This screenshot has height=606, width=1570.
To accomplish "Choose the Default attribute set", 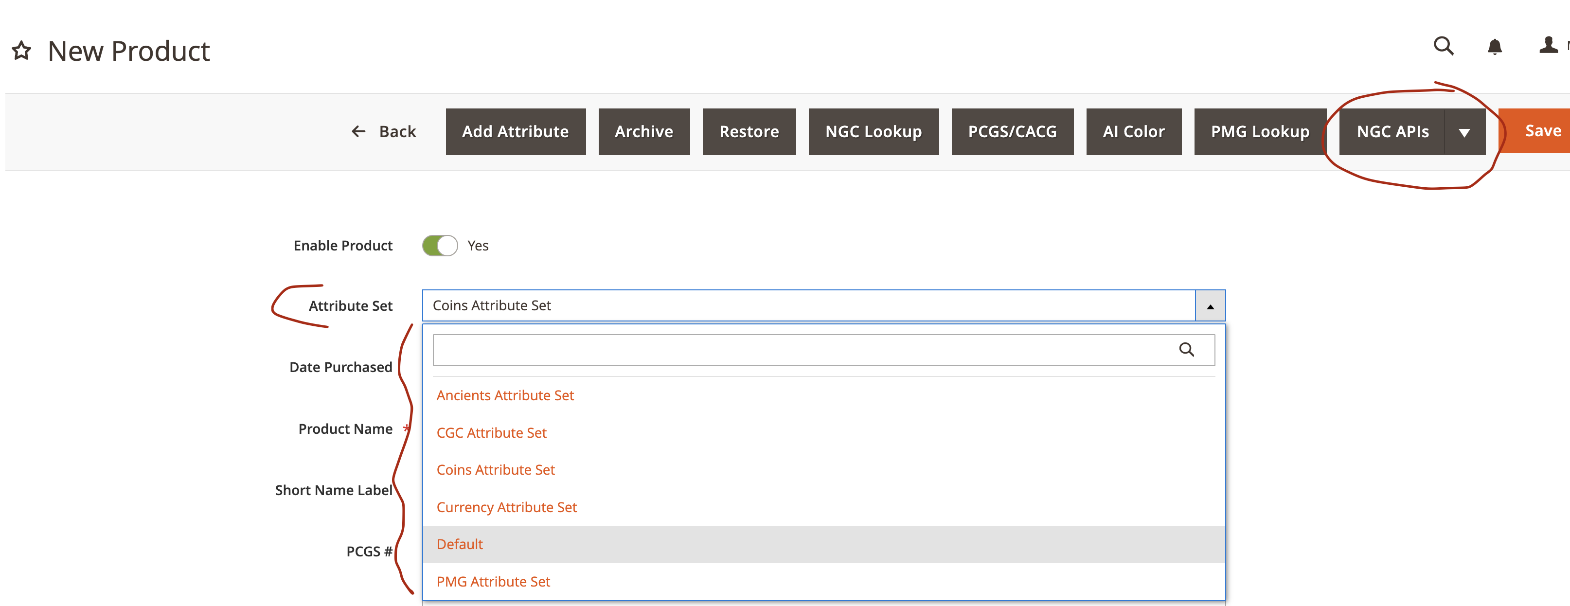I will [x=460, y=544].
